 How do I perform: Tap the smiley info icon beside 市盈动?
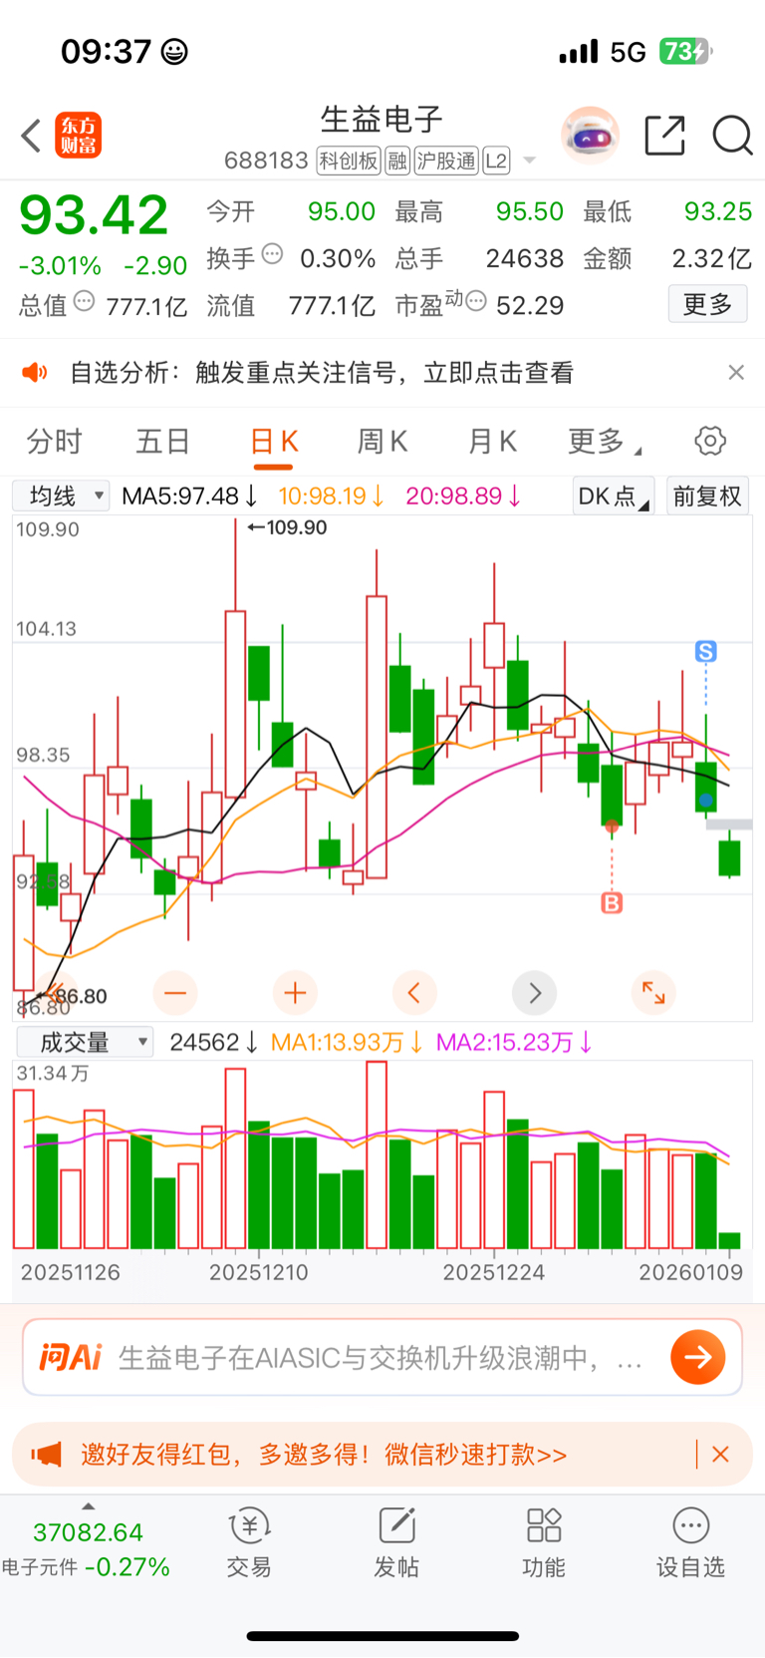pos(476,300)
